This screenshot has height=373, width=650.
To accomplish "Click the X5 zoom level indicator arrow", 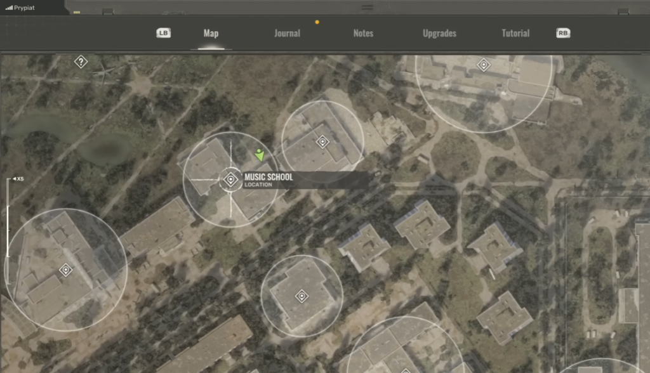I will pyautogui.click(x=13, y=180).
